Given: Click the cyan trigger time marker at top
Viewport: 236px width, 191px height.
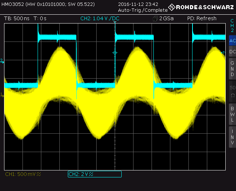Looking at the screenshot, I should (115, 23).
